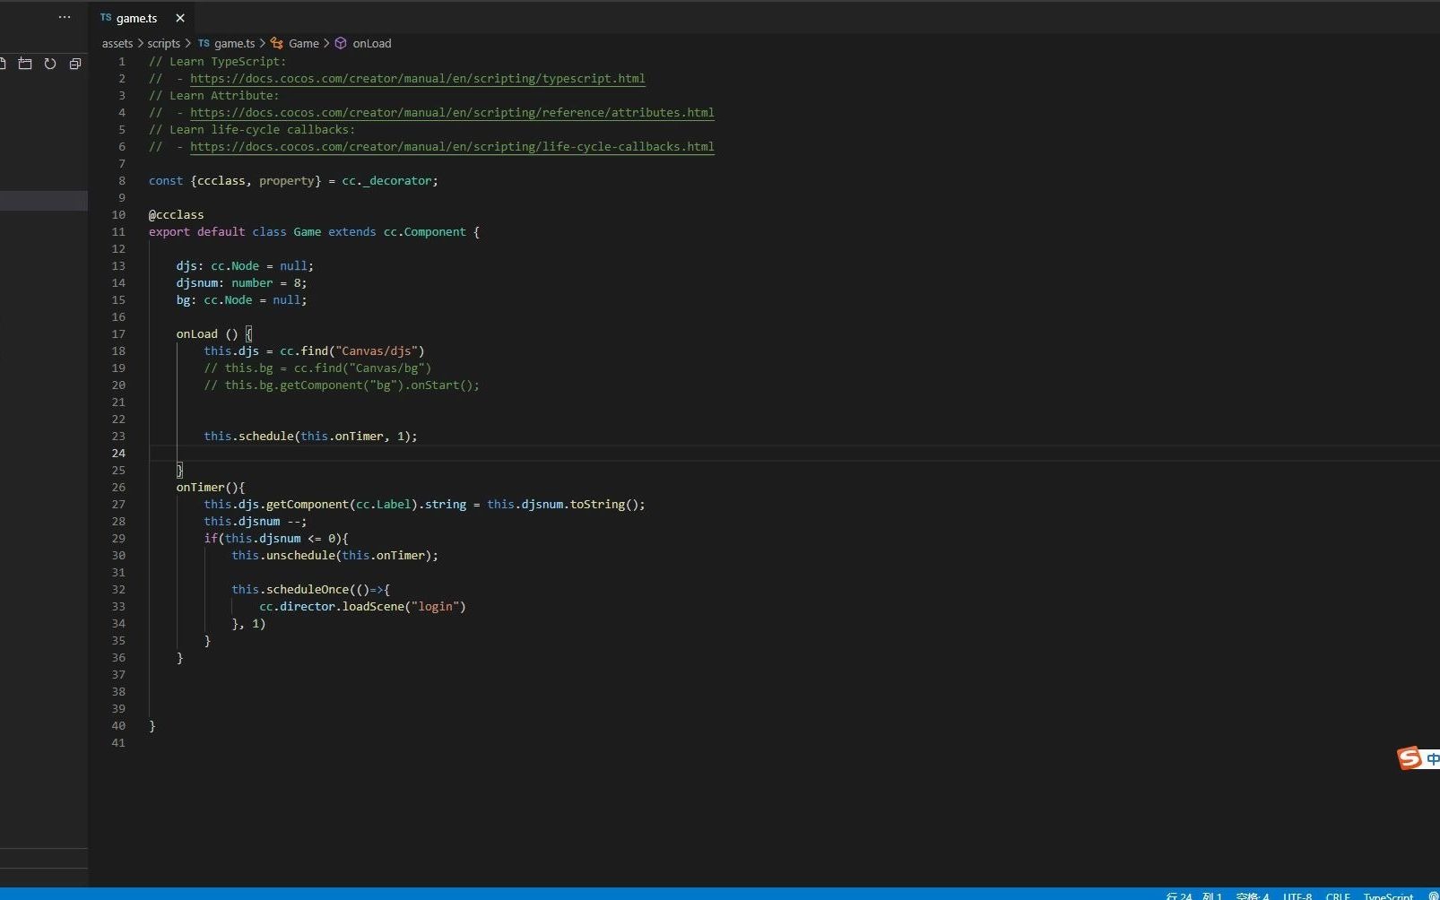Click the 'bg: cc.Node = null;' line
The height and width of the screenshot is (900, 1440).
[241, 299]
